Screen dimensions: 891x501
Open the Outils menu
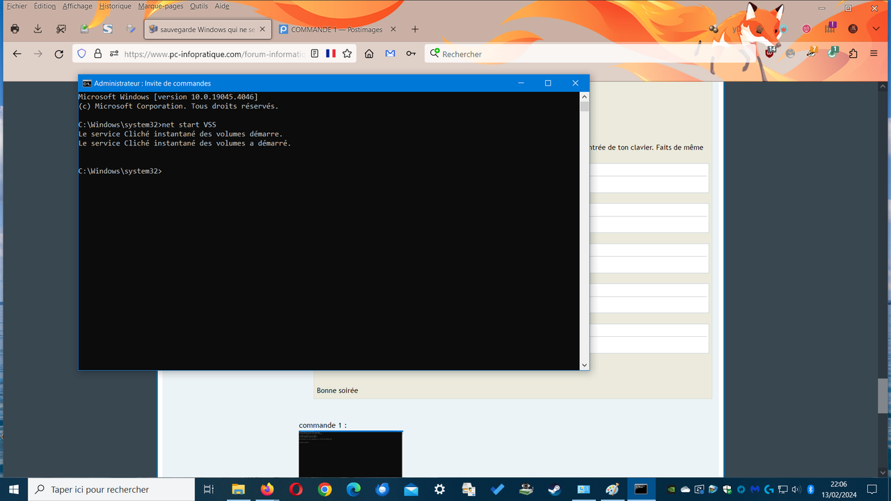coord(199,6)
